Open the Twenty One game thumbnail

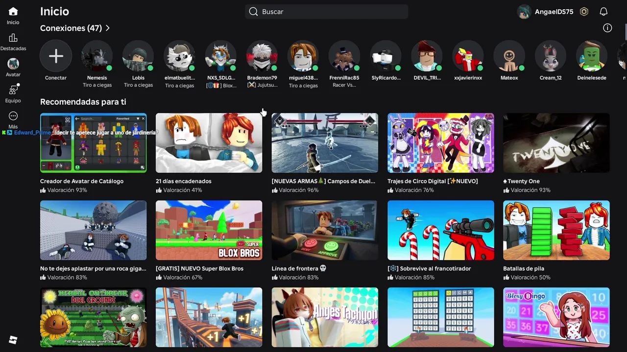pos(556,143)
